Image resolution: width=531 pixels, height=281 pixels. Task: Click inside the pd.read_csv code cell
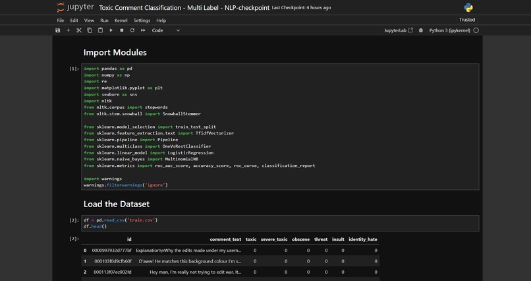pos(280,223)
